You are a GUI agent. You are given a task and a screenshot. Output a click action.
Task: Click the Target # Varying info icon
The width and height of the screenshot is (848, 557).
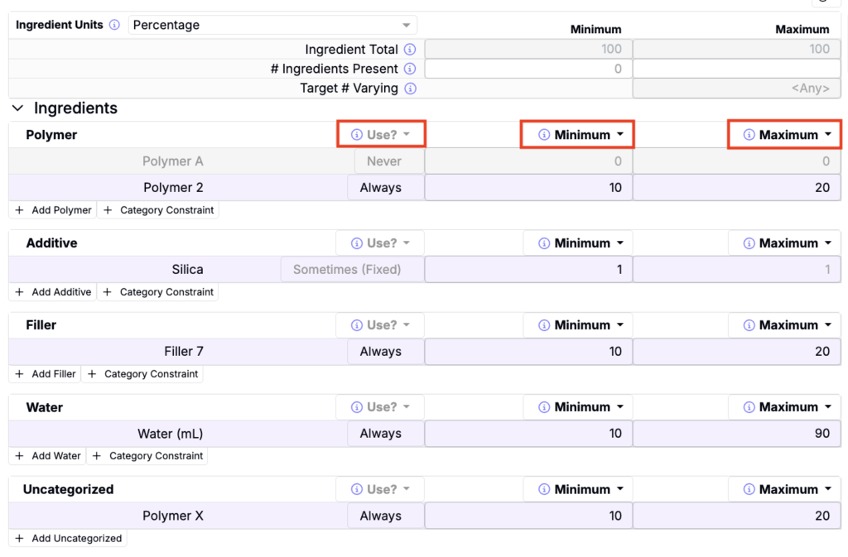click(x=410, y=89)
